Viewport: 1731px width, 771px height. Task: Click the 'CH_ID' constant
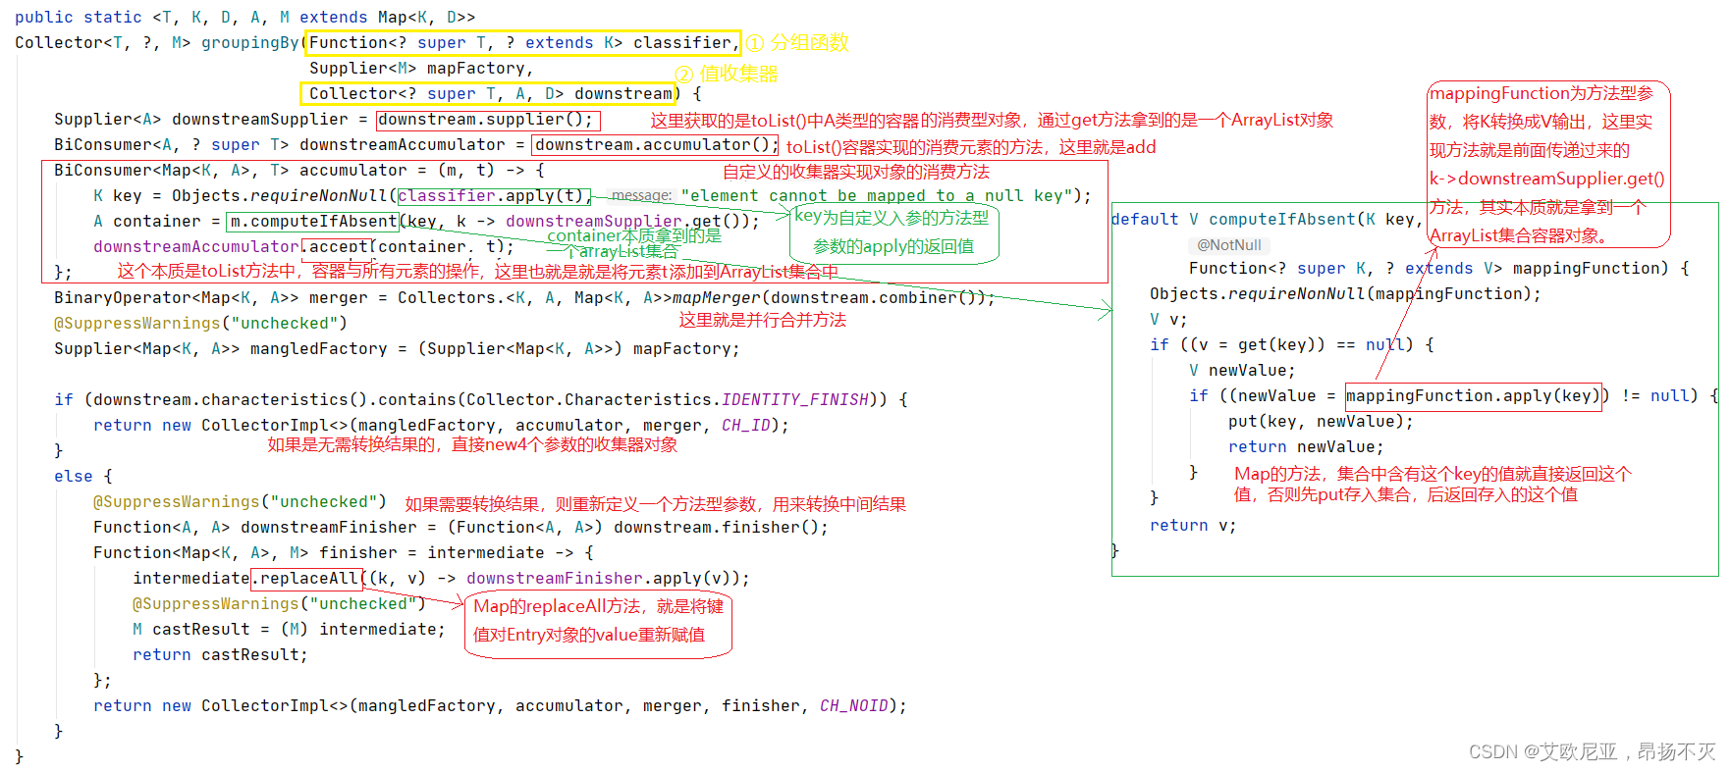(x=746, y=425)
